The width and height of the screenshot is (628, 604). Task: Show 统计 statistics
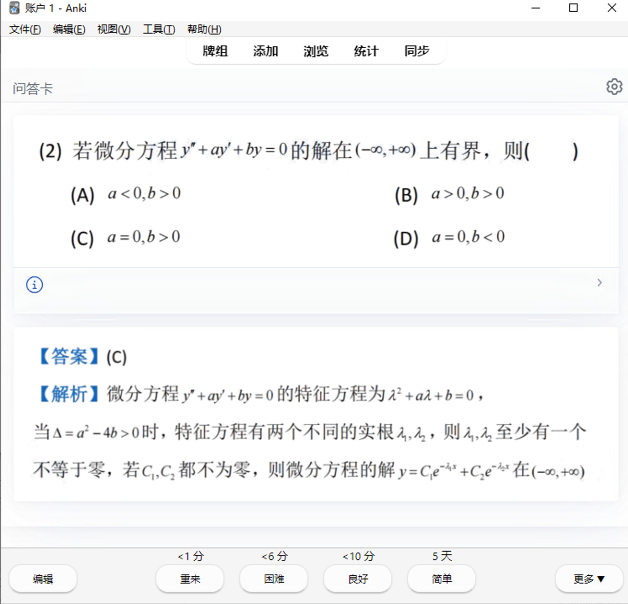click(366, 51)
